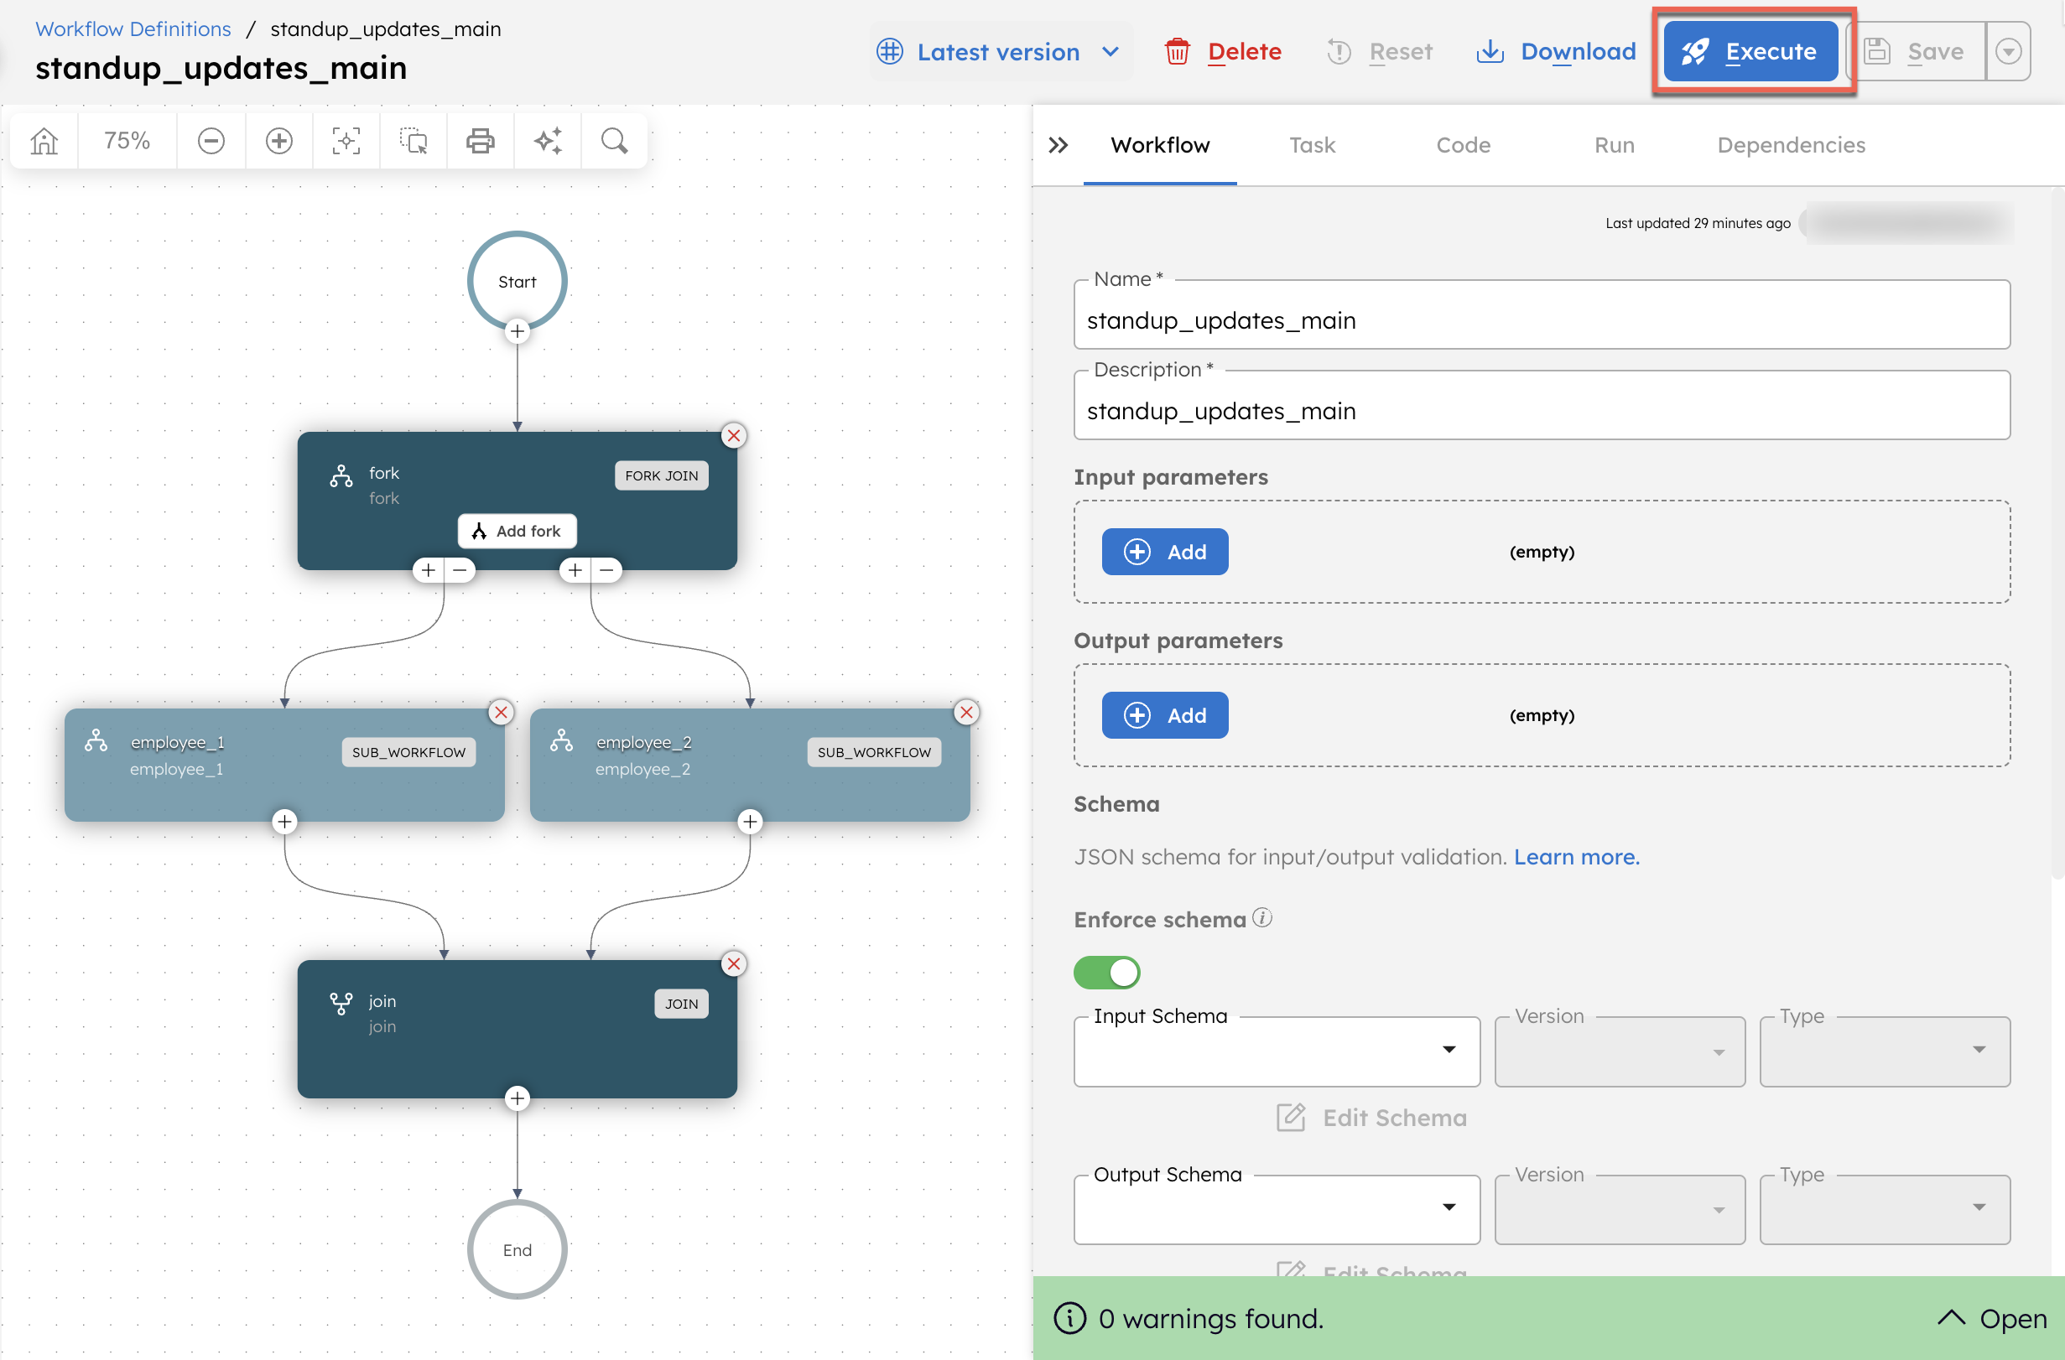Screen dimensions: 2065x1360
Task: Click the sparkle AI icon in toolbar
Action: [x=548, y=141]
